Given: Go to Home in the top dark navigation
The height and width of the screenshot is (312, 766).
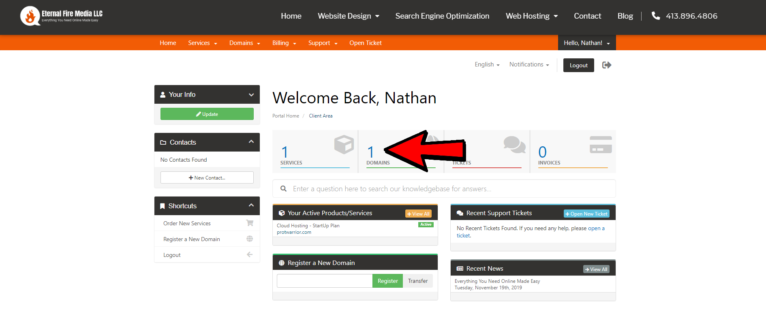Looking at the screenshot, I should click(x=291, y=16).
